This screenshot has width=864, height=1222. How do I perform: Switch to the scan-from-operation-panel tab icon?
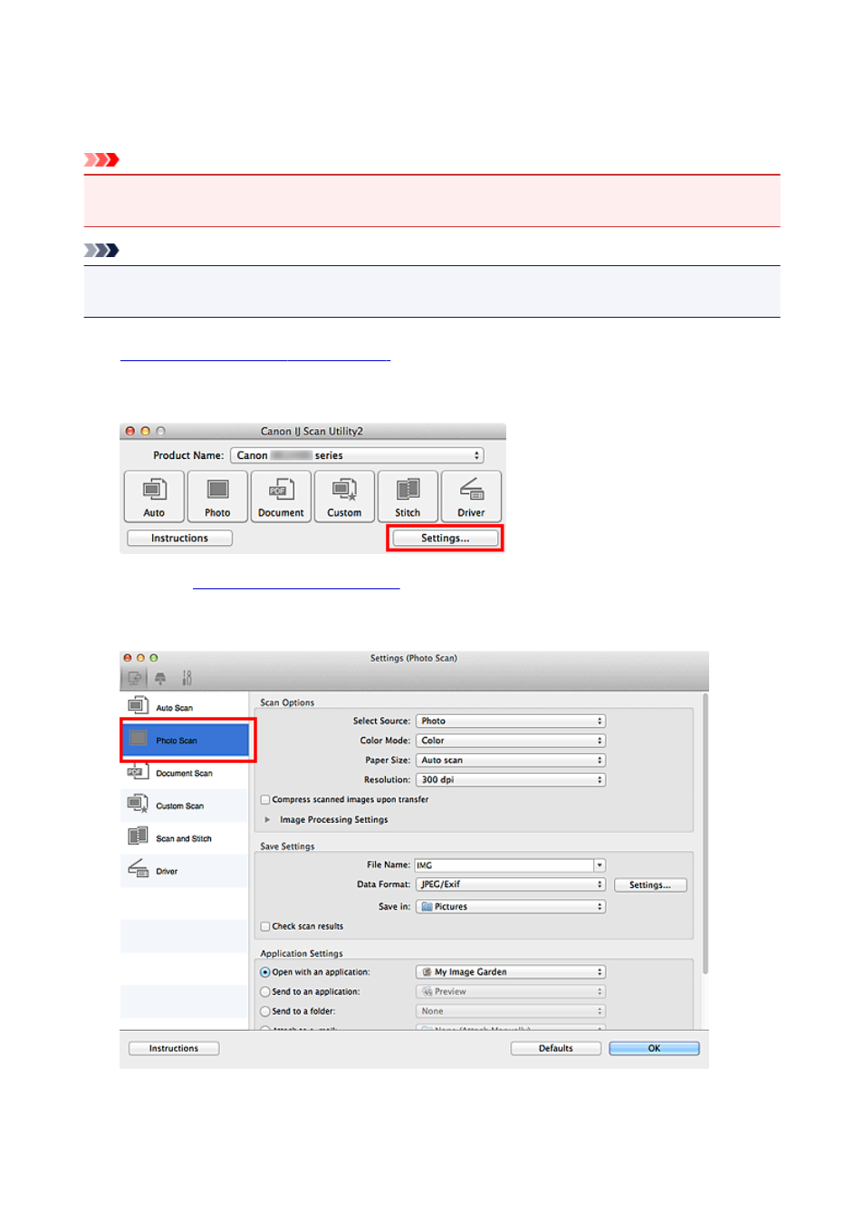160,677
